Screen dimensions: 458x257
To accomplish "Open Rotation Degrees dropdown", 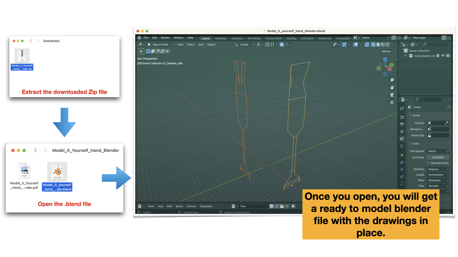I will pyautogui.click(x=438, y=169).
